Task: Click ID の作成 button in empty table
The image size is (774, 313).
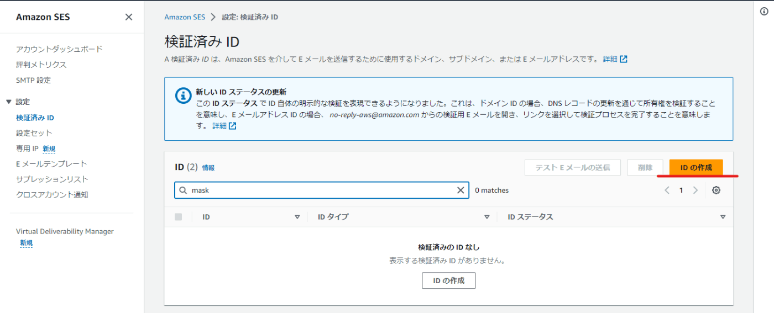Action: [x=448, y=280]
